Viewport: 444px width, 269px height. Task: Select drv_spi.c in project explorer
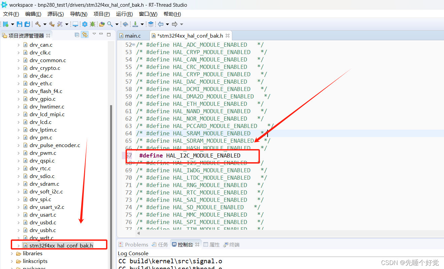(40, 199)
